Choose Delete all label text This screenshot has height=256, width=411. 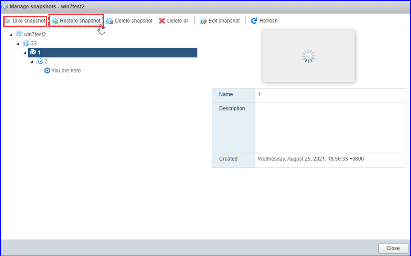tap(178, 21)
